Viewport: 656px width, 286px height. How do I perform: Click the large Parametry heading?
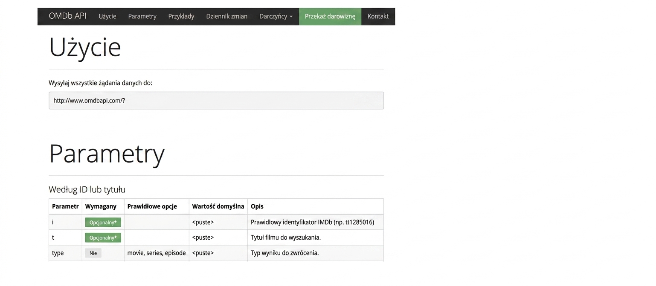click(x=107, y=154)
